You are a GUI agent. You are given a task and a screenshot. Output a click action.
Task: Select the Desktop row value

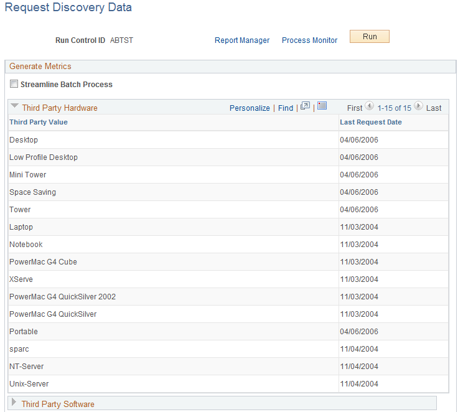(x=24, y=140)
